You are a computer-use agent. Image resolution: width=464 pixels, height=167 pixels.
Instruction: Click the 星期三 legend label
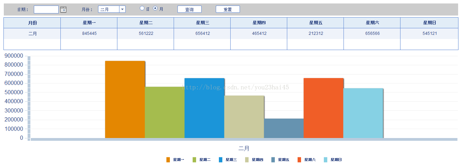point(231,160)
